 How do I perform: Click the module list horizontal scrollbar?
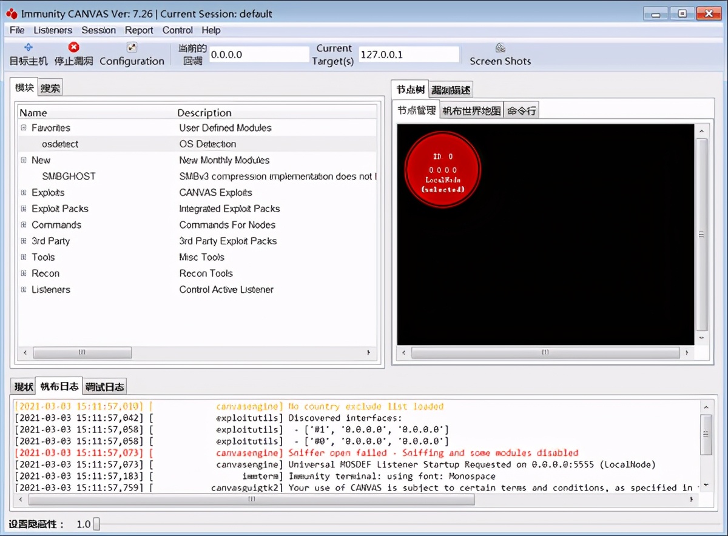click(x=82, y=352)
